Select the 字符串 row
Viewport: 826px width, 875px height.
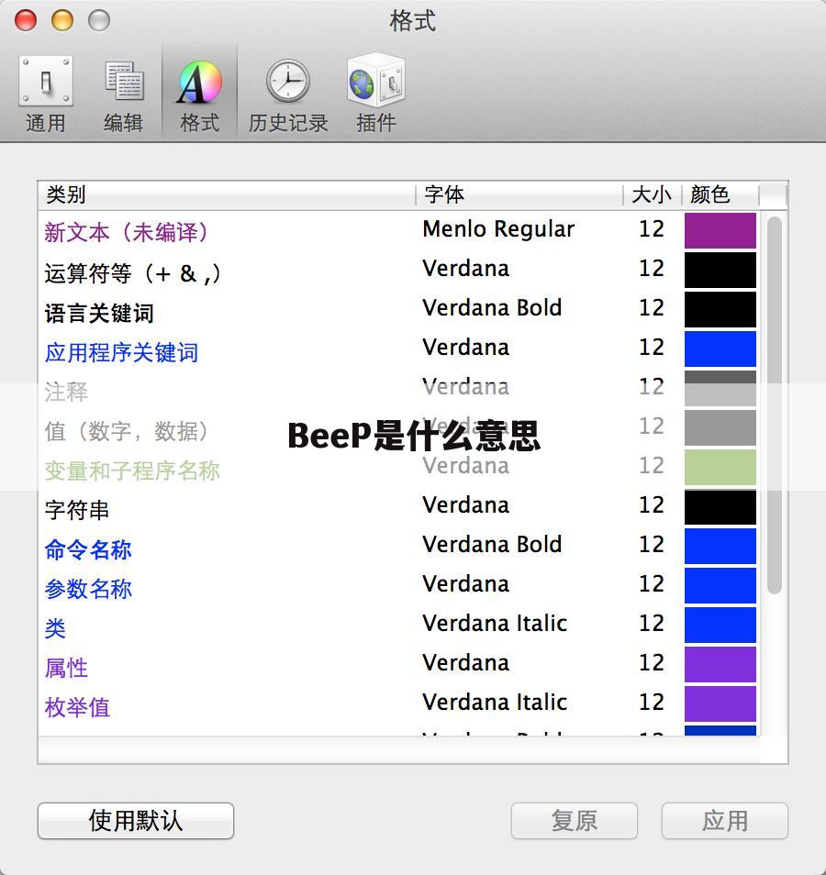pyautogui.click(x=399, y=507)
